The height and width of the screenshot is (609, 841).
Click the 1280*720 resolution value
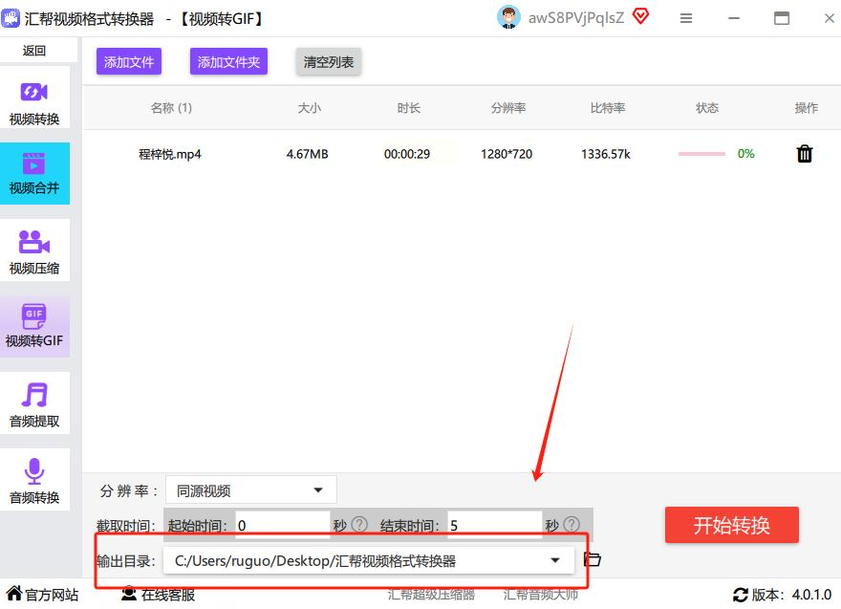click(x=507, y=154)
